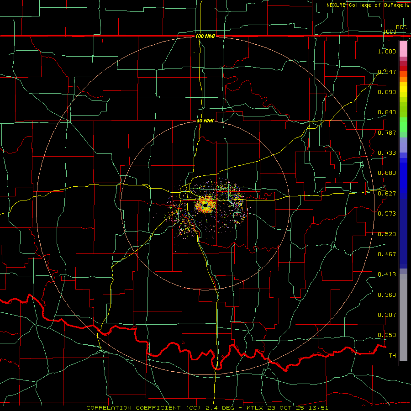Click the 1.000 value on the scale
The height and width of the screenshot is (411, 411).
[387, 51]
